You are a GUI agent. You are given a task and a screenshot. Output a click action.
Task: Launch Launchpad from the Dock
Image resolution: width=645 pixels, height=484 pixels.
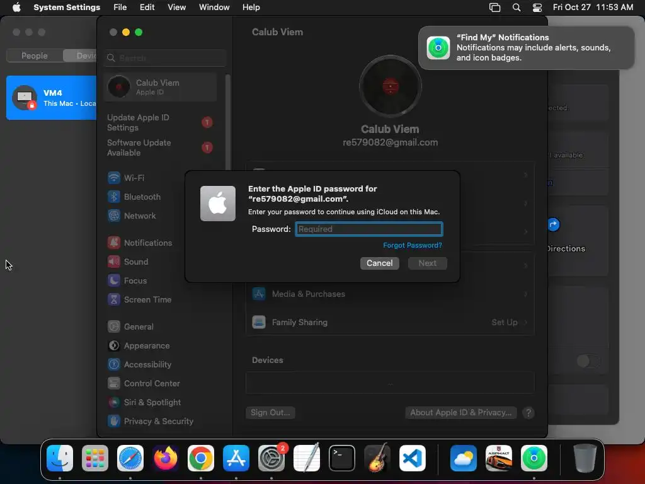tap(95, 458)
